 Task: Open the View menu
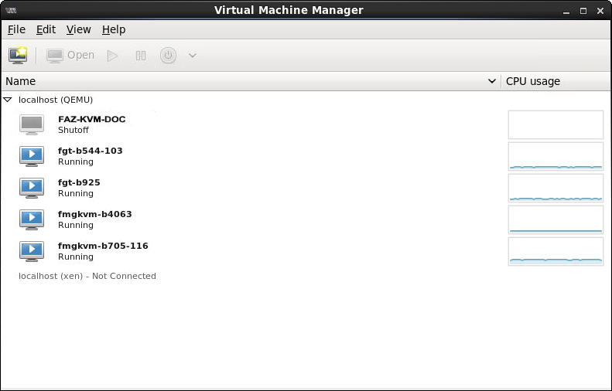click(78, 29)
